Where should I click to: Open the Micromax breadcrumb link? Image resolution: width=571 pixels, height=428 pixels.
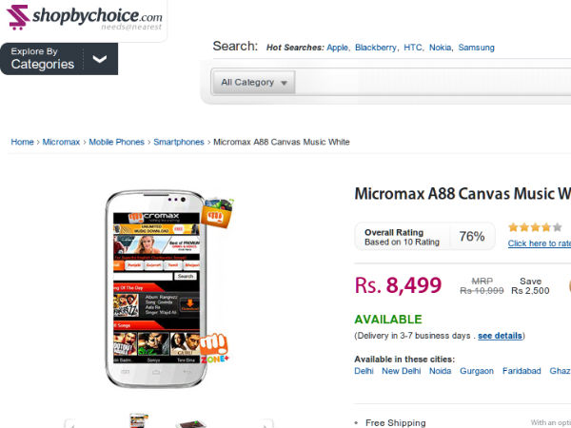(x=62, y=142)
